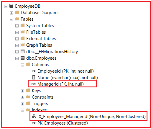The width and height of the screenshot is (151, 129).
Task: Collapse the Columns folder
Action: coord(22,65)
